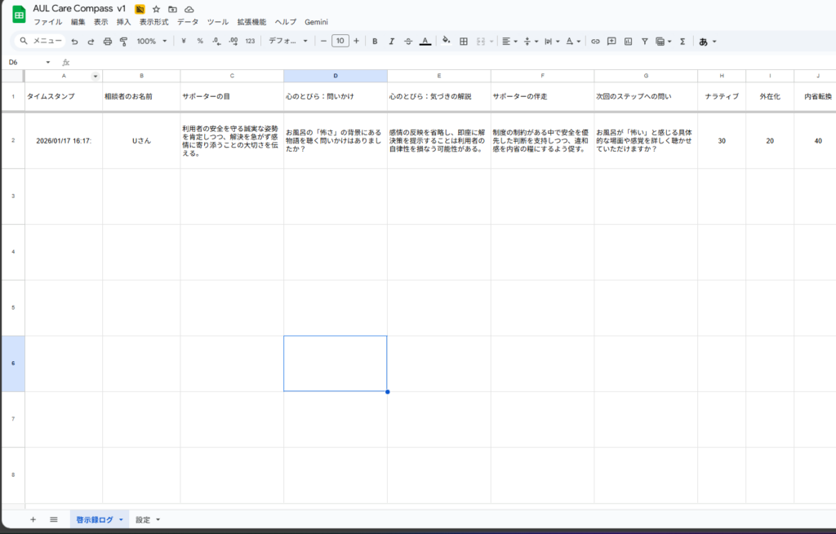This screenshot has height=534, width=836.
Task: Insert a chart using the chart icon
Action: tap(628, 41)
